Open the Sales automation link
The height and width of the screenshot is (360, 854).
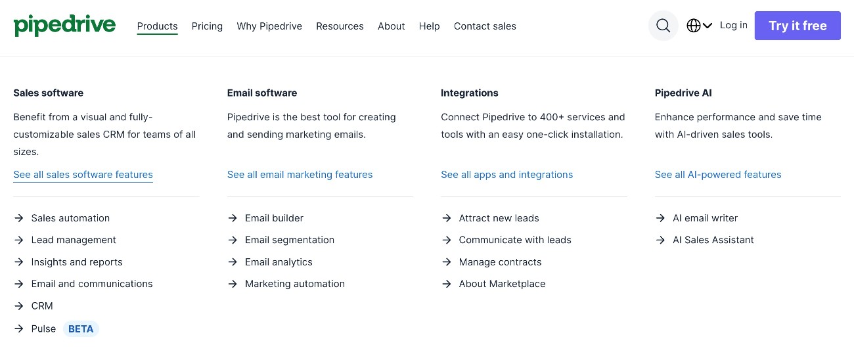[x=70, y=218]
